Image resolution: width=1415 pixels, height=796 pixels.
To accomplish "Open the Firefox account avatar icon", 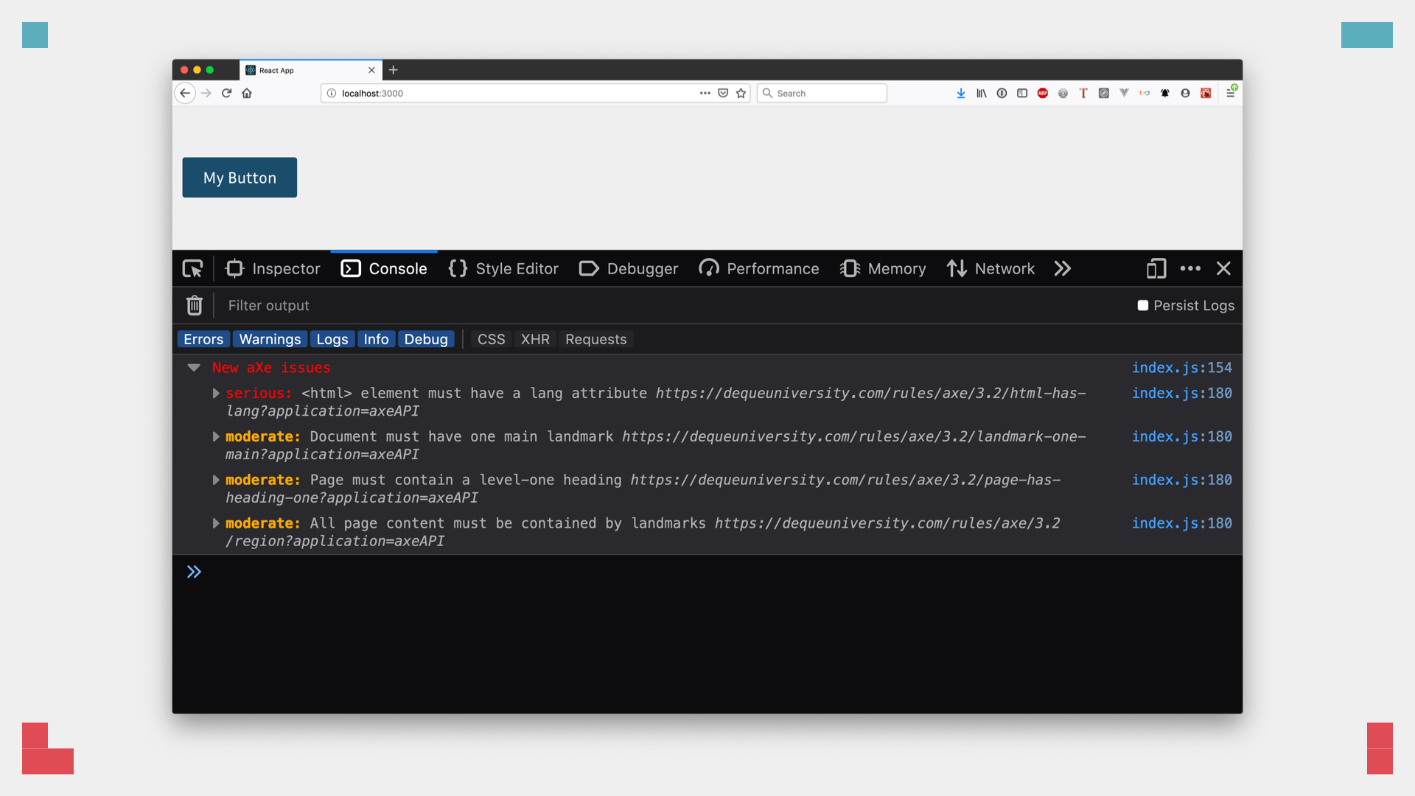I will click(1185, 93).
